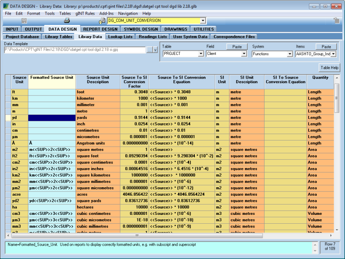
Task: Open the Field Client dropdown
Action: (x=244, y=54)
